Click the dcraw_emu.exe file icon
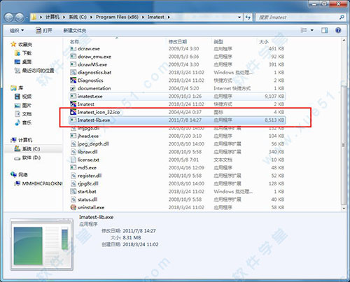 (73, 57)
